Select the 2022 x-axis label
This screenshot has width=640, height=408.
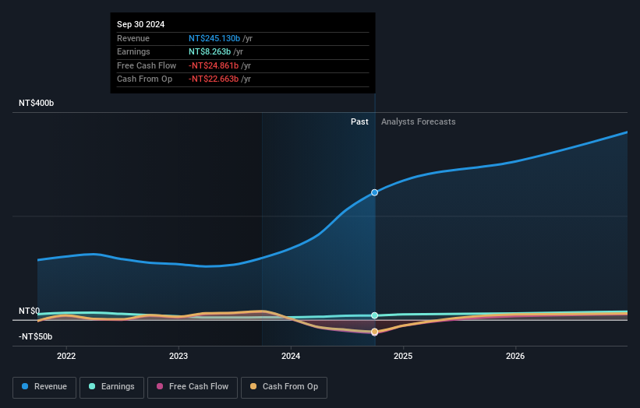pos(66,356)
